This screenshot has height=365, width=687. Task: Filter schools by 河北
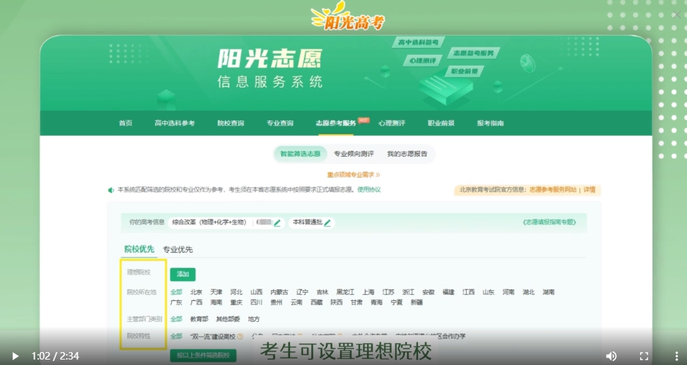(x=236, y=292)
